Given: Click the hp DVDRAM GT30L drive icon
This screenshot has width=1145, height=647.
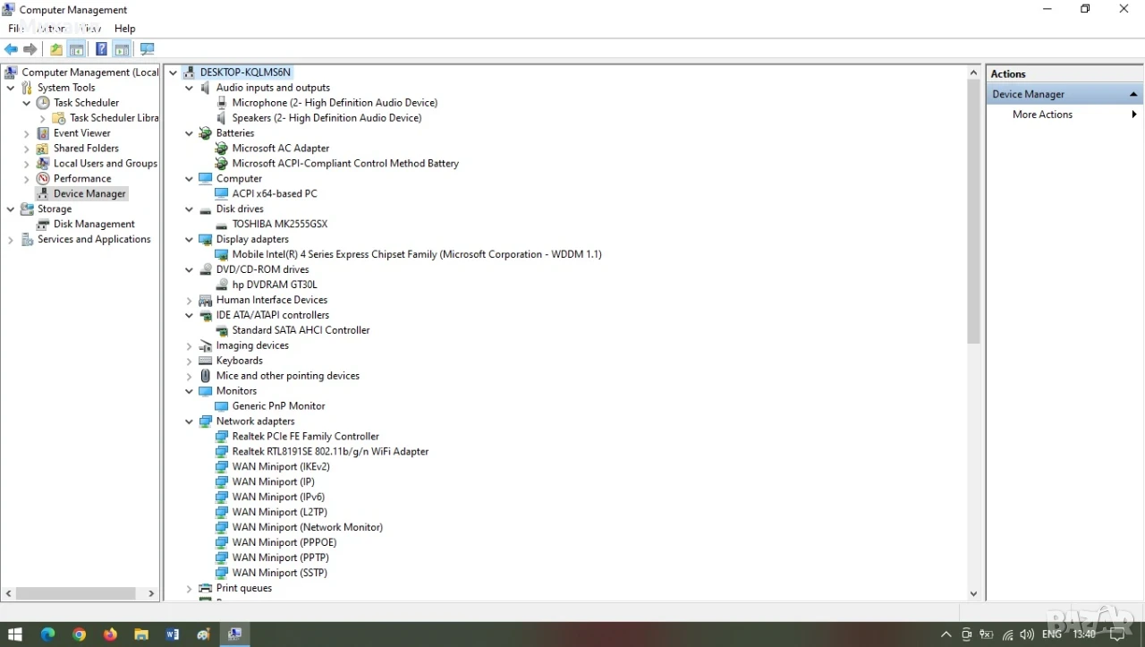Looking at the screenshot, I should click(222, 285).
